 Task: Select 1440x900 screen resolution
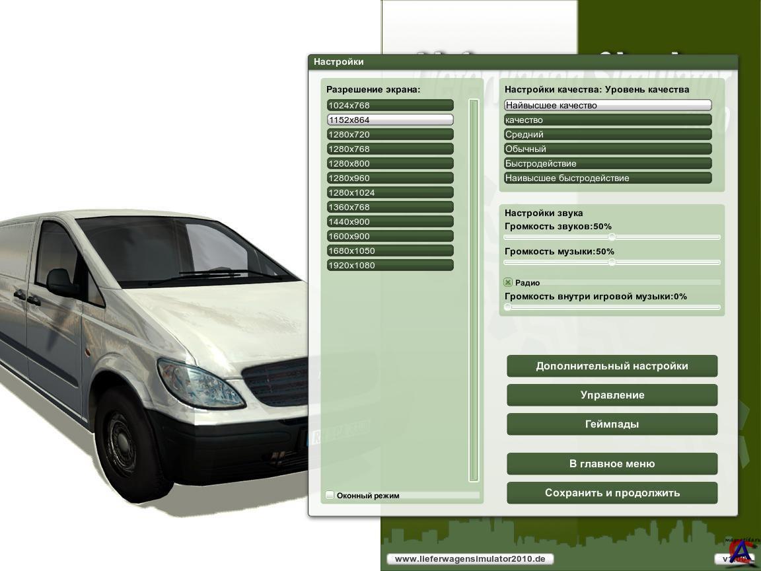pos(390,222)
